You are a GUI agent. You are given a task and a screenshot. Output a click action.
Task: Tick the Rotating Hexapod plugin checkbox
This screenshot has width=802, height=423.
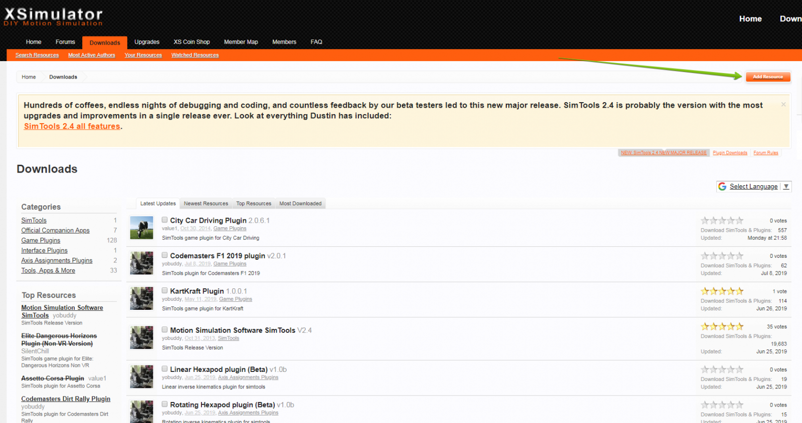[x=164, y=404]
